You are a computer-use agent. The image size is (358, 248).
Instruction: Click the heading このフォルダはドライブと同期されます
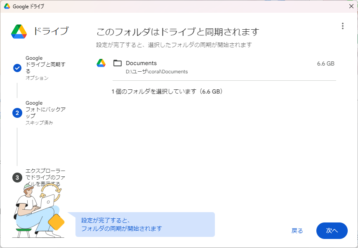click(x=178, y=32)
